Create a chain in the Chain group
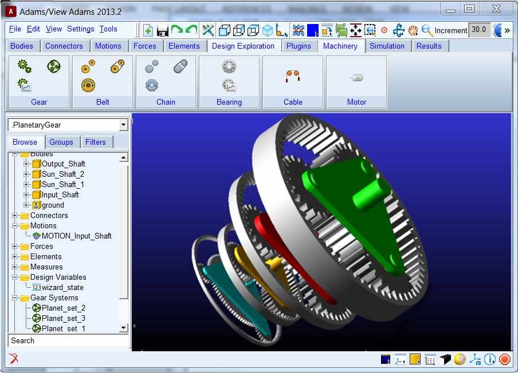Screen dimensions: 518x373 click(180, 66)
